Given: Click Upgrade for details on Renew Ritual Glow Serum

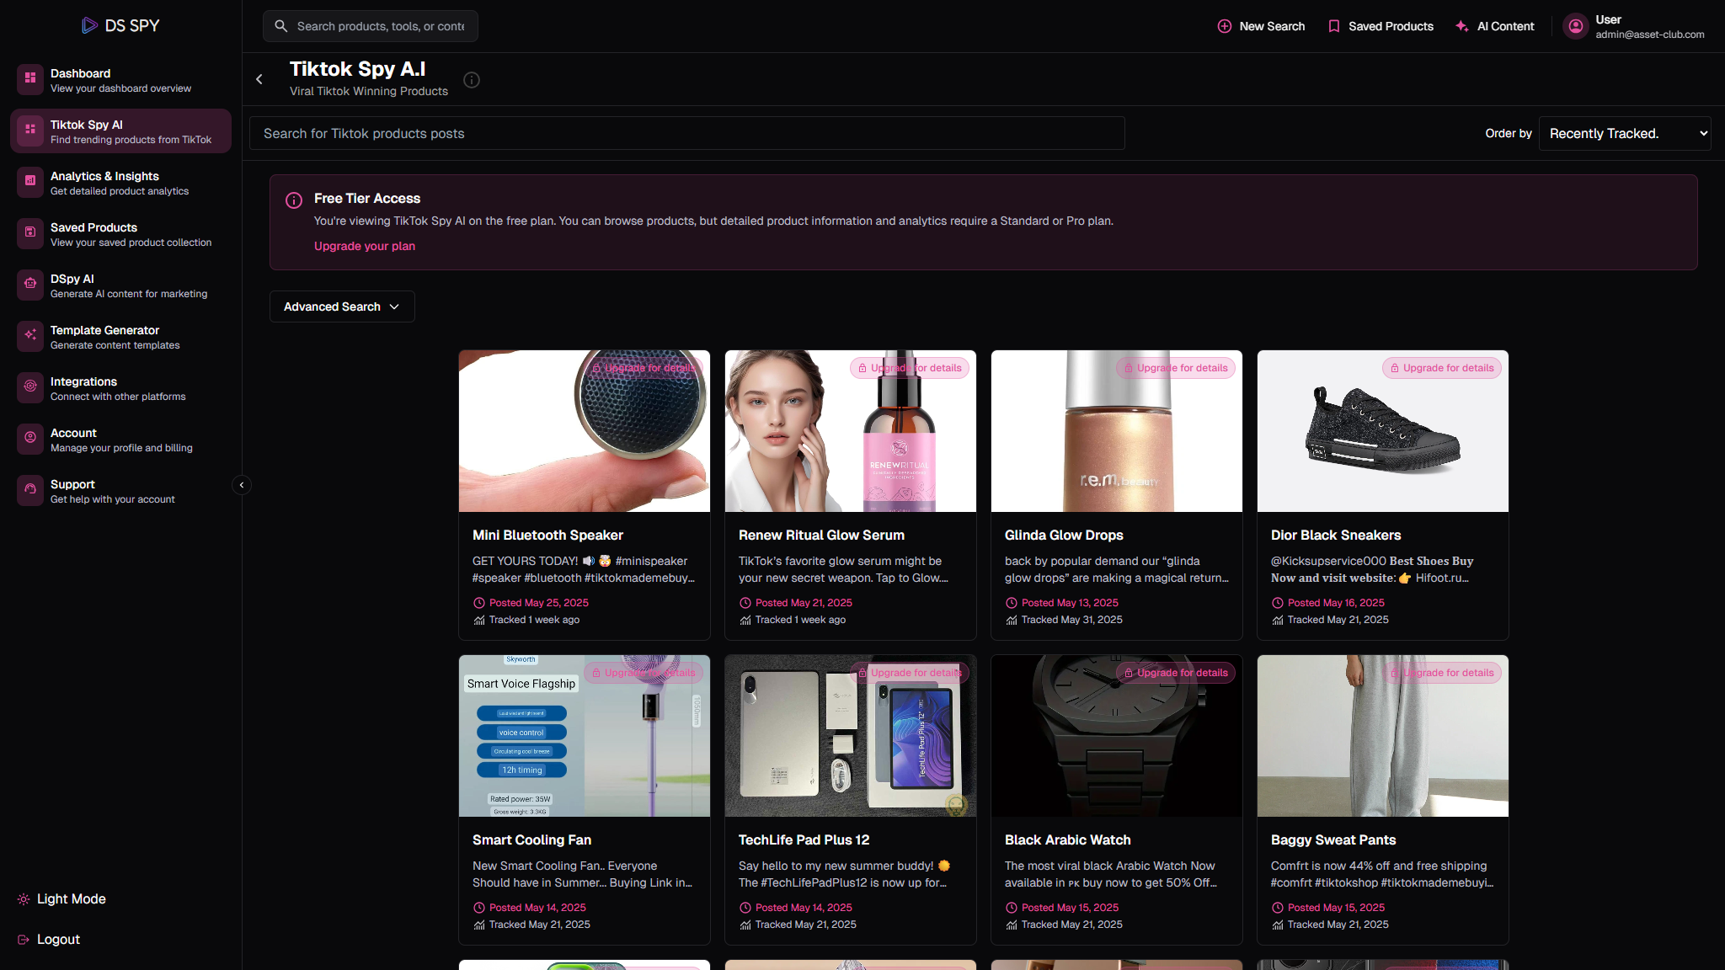Looking at the screenshot, I should [x=910, y=368].
